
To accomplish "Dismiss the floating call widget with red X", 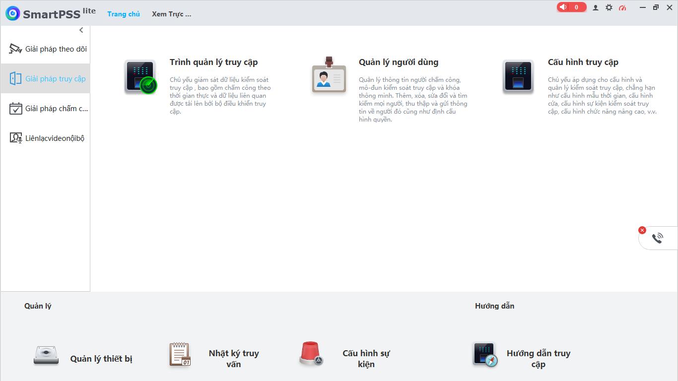I will tap(642, 230).
